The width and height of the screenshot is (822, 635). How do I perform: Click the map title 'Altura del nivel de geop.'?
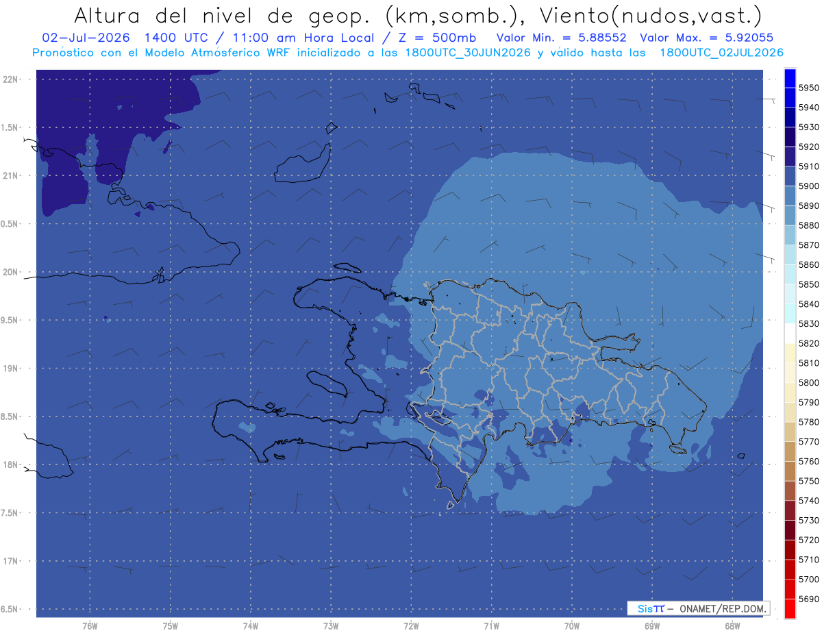point(222,16)
